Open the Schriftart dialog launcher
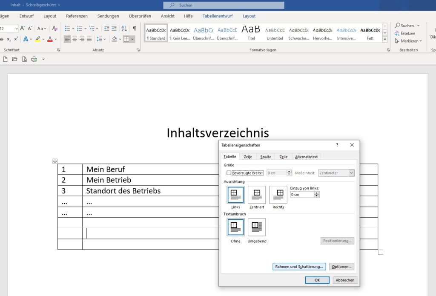 point(58,50)
